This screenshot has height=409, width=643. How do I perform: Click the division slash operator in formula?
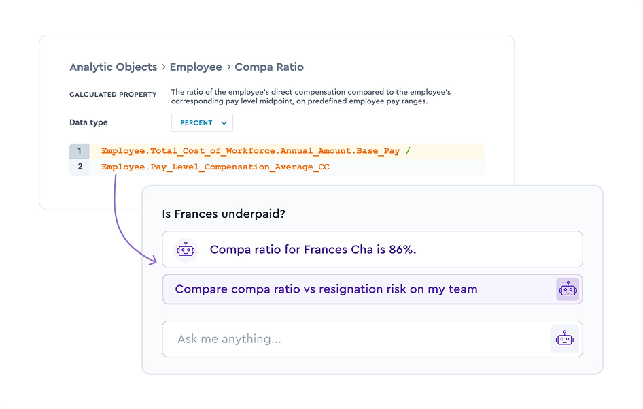tap(408, 151)
